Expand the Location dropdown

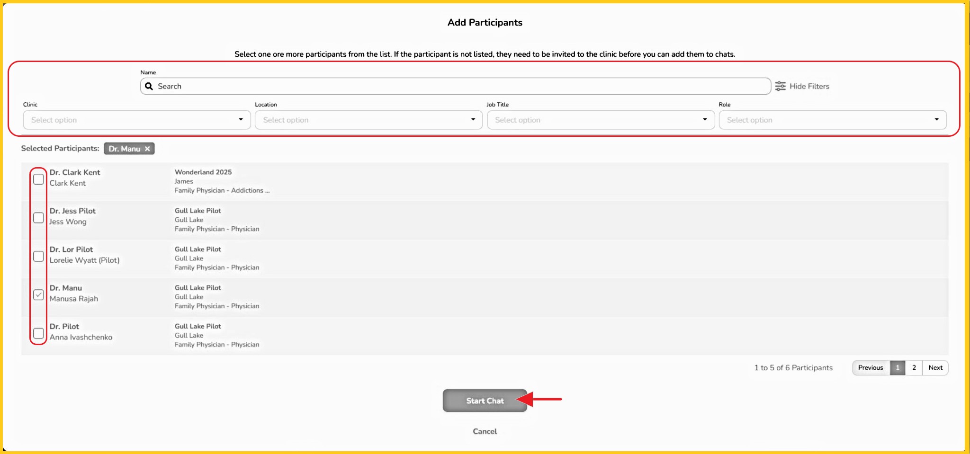click(368, 120)
